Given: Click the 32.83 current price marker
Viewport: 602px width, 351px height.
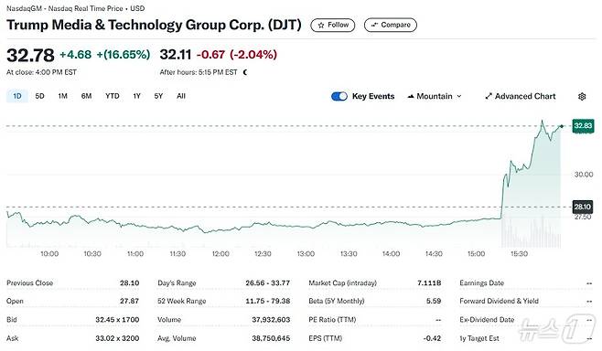Looking at the screenshot, I should click(x=583, y=126).
